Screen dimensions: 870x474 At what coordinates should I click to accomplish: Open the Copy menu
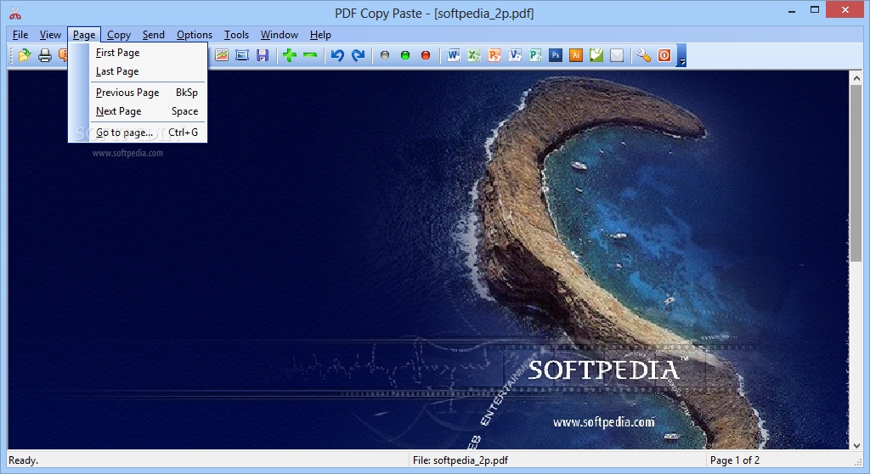[119, 35]
